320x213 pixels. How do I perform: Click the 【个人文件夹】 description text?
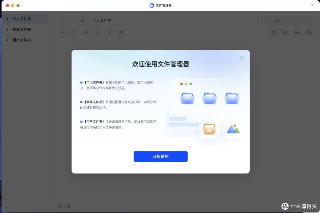pyautogui.click(x=117, y=85)
